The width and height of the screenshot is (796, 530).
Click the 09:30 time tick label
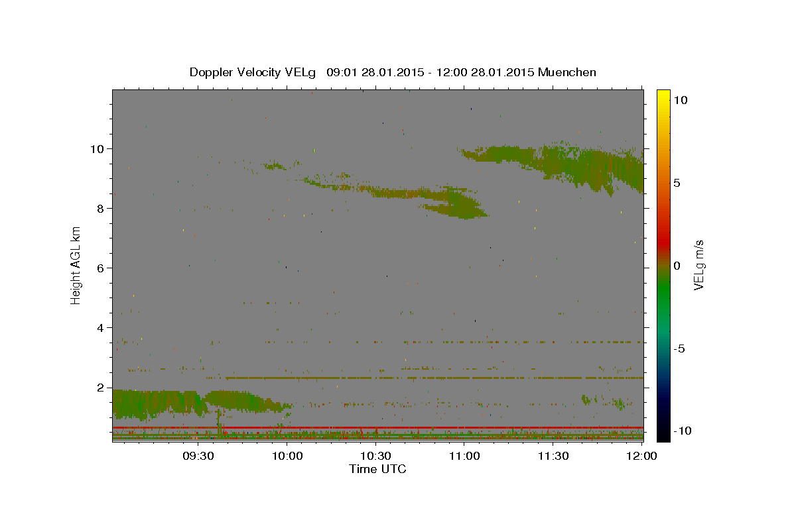[x=198, y=456]
